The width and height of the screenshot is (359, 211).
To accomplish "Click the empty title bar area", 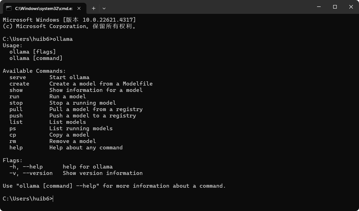I will (208, 7).
